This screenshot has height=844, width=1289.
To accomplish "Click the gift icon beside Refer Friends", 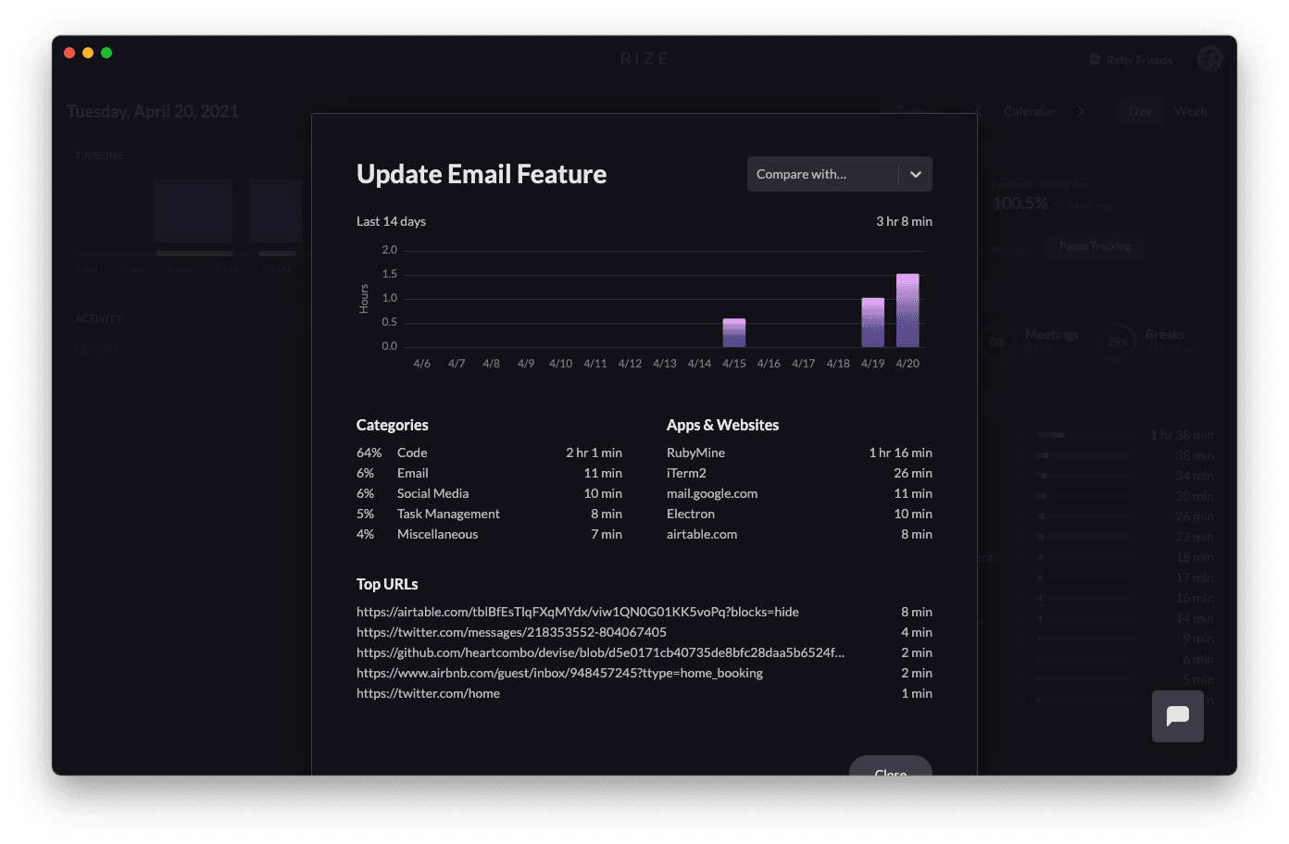I will (x=1095, y=60).
